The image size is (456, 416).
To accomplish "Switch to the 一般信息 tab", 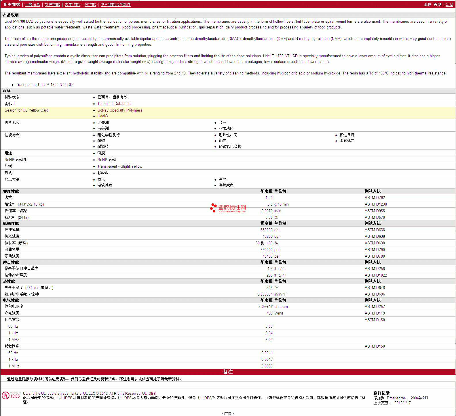I will tap(32, 4).
